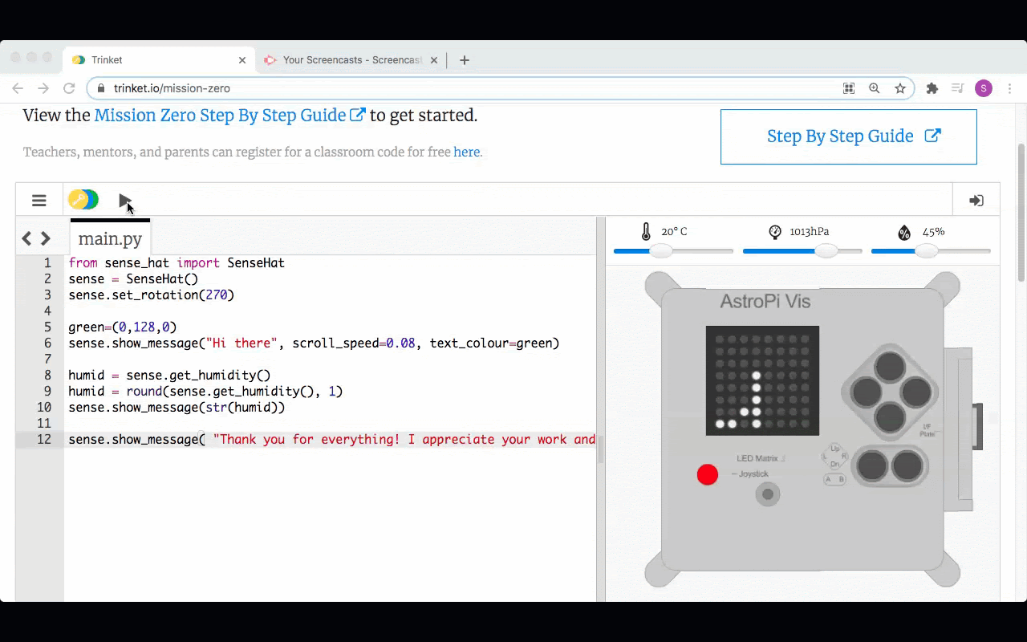The width and height of the screenshot is (1027, 642).
Task: Click the zoom magnifier icon in the address bar
Action: point(875,88)
